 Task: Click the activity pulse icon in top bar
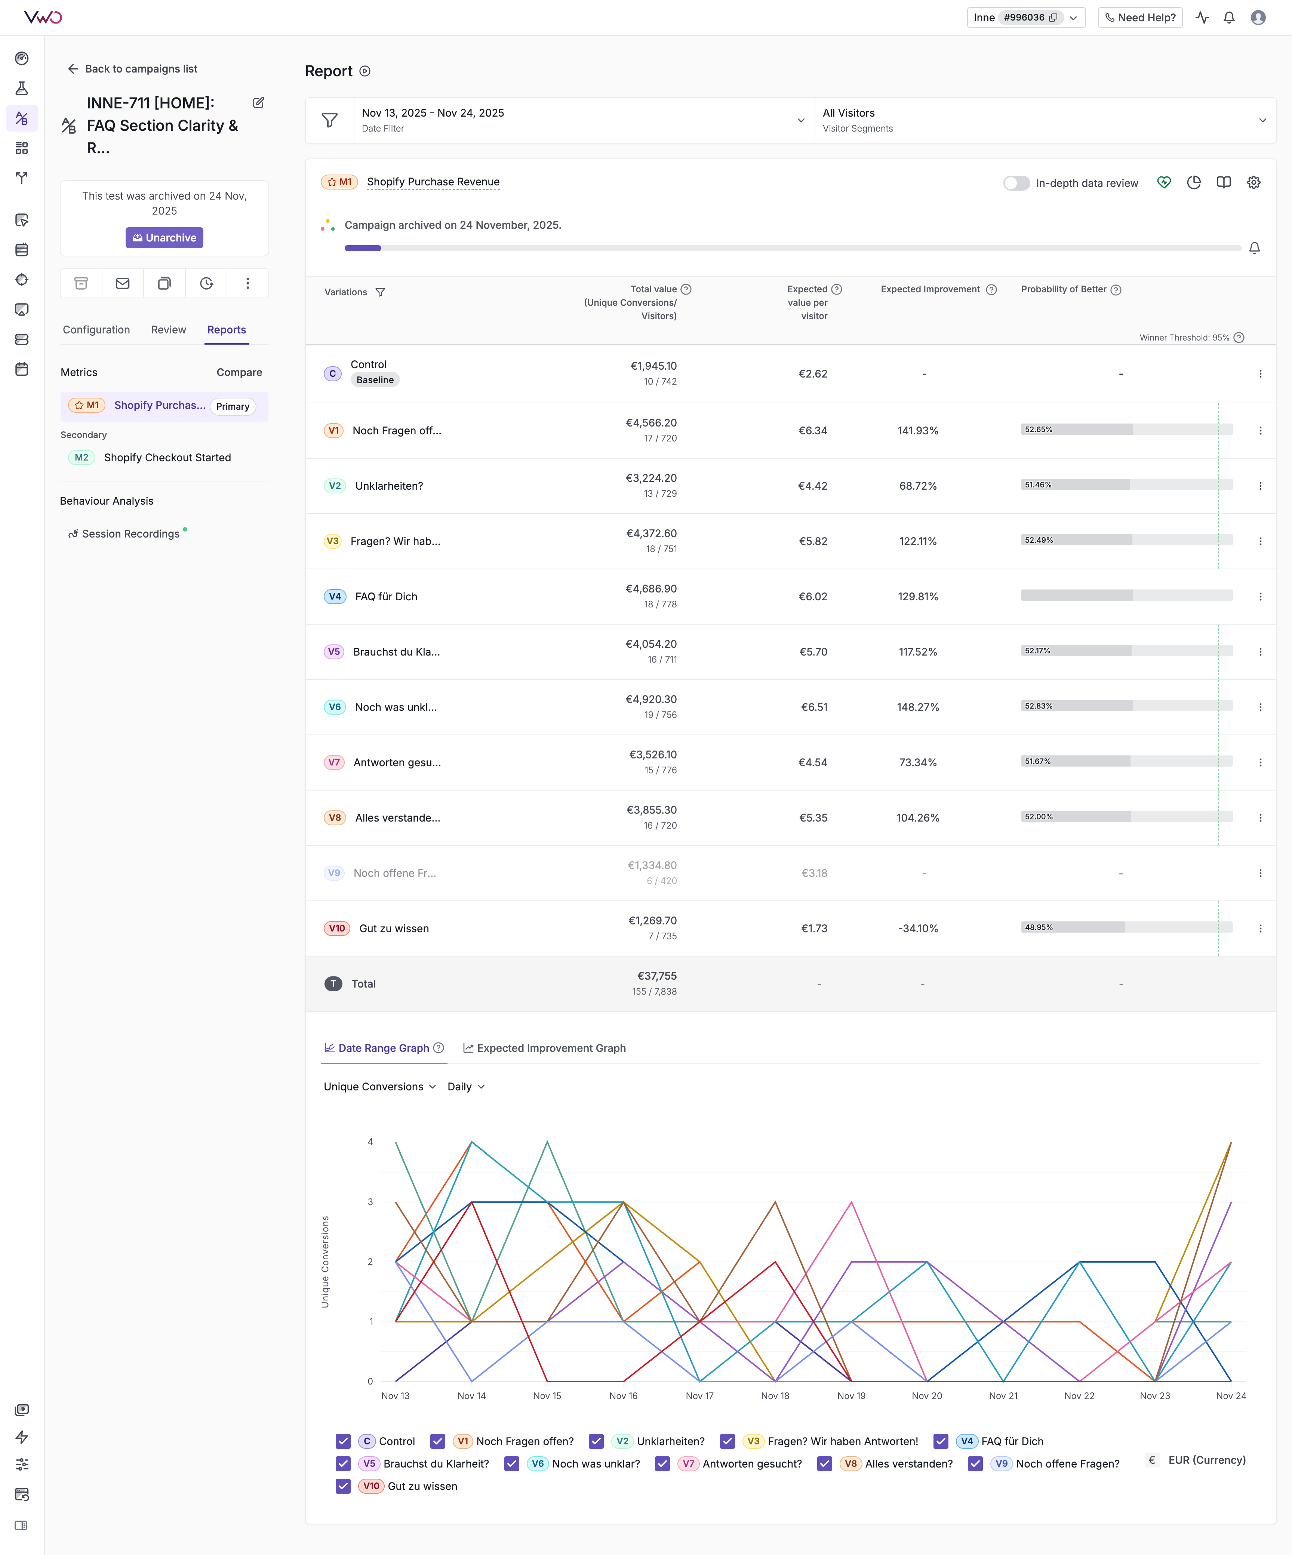(x=1202, y=18)
